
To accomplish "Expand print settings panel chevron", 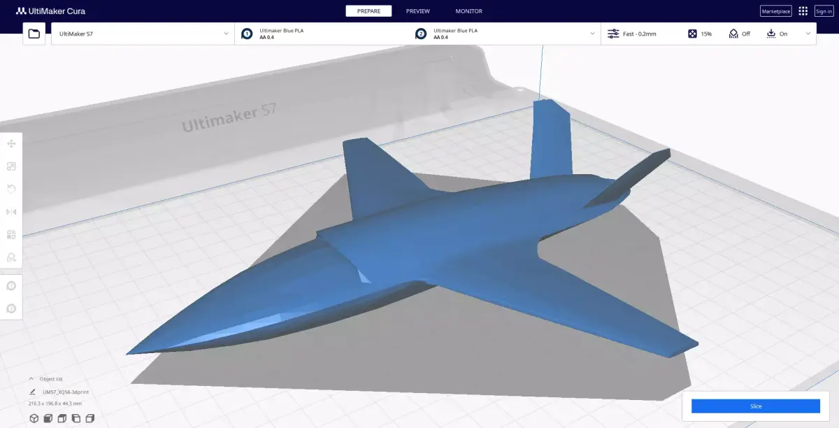I will pyautogui.click(x=808, y=34).
